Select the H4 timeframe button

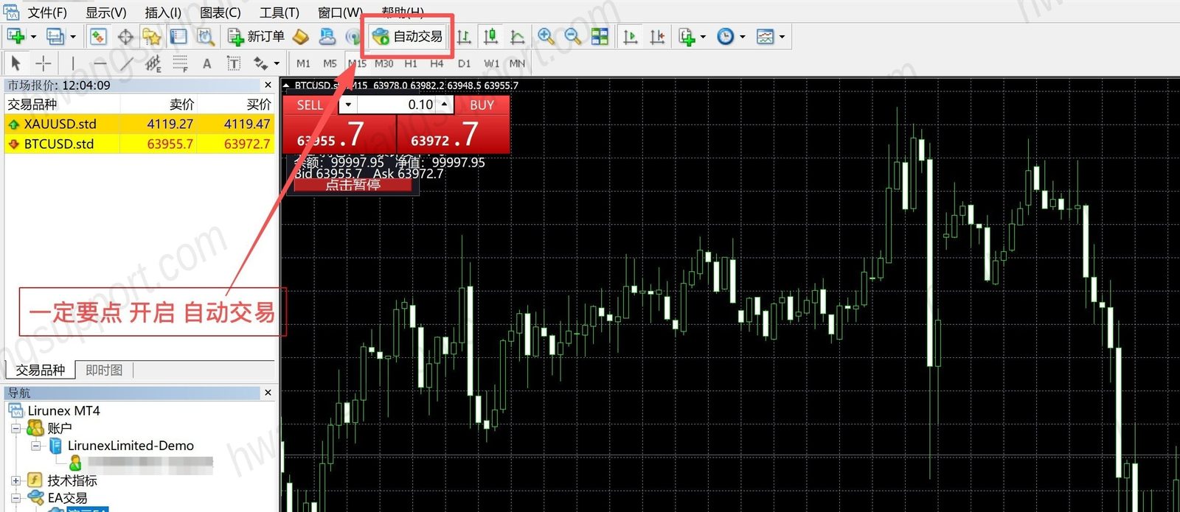click(437, 64)
